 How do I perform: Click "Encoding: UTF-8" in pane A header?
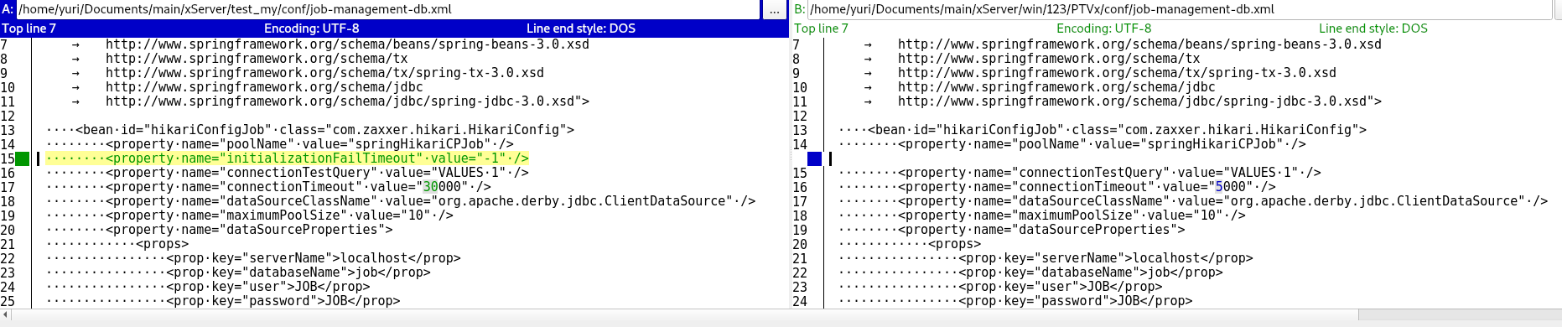pyautogui.click(x=311, y=29)
